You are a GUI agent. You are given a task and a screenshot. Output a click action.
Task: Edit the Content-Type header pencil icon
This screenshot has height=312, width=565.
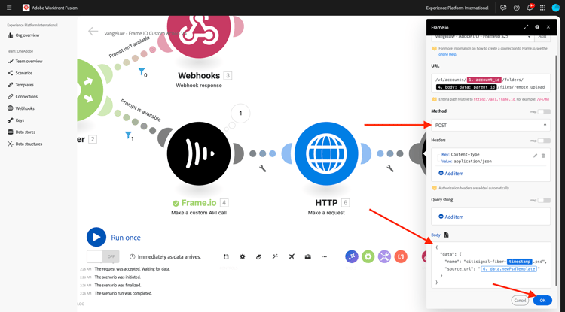535,156
